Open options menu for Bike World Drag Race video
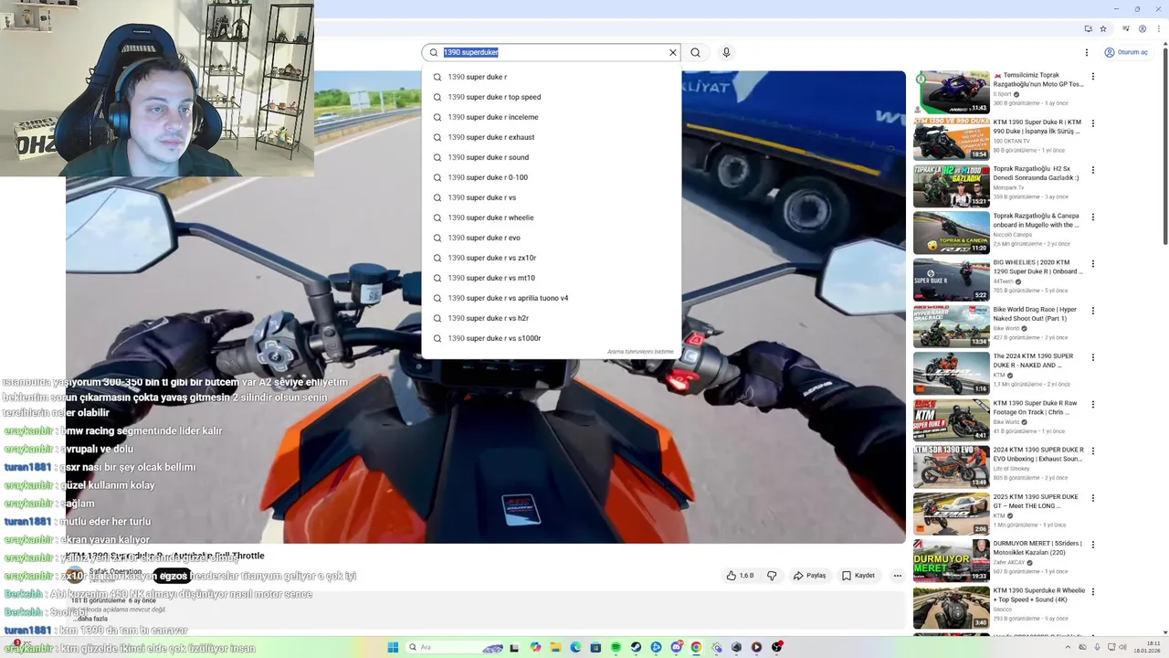 coord(1092,311)
